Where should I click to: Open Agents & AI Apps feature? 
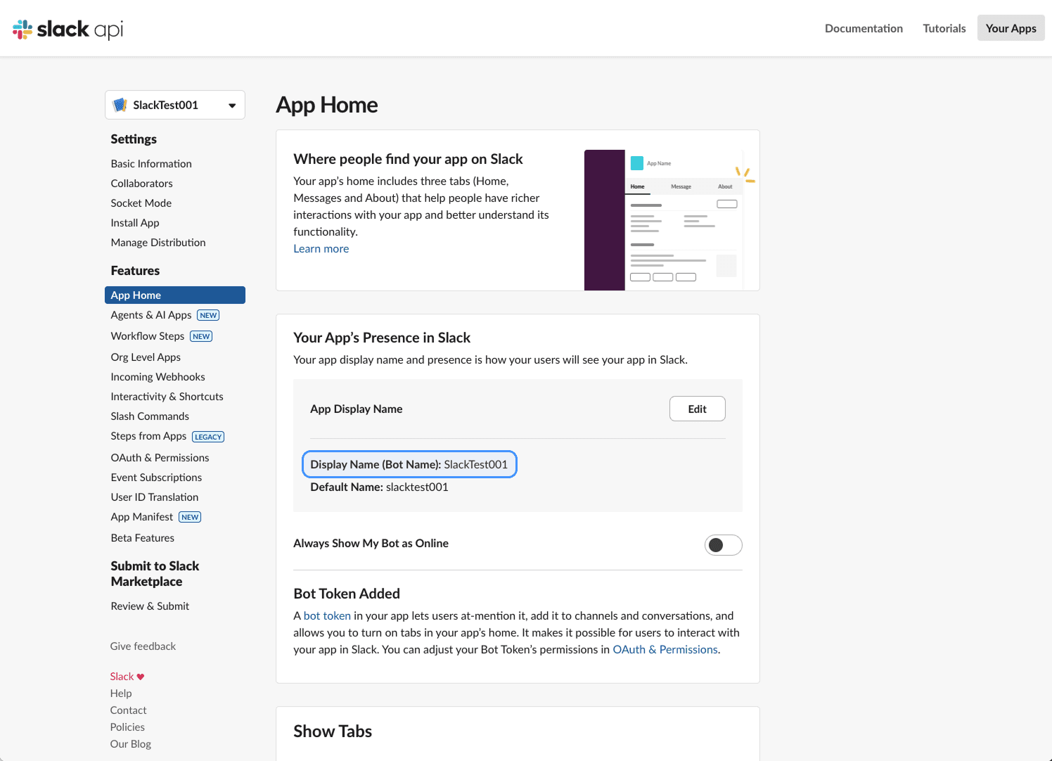pos(151,315)
